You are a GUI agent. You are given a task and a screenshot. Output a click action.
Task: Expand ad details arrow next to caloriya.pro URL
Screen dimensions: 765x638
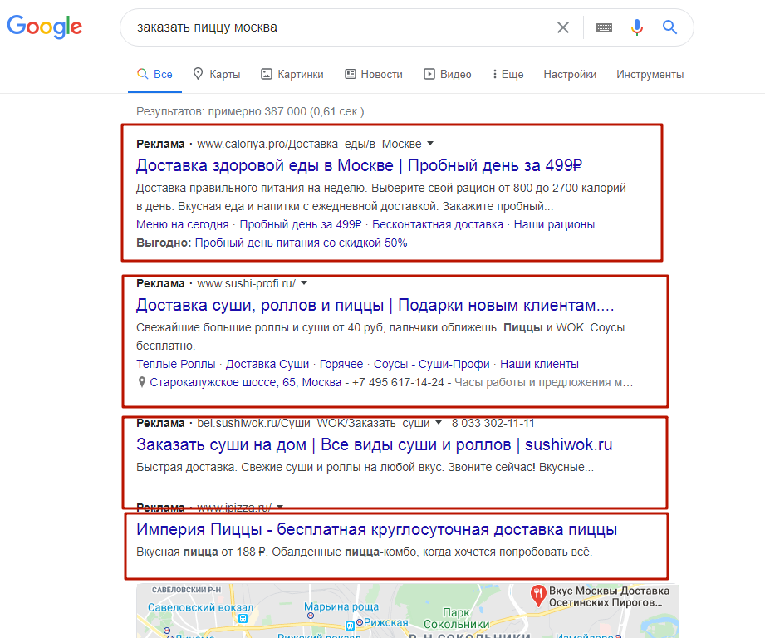pos(430,143)
